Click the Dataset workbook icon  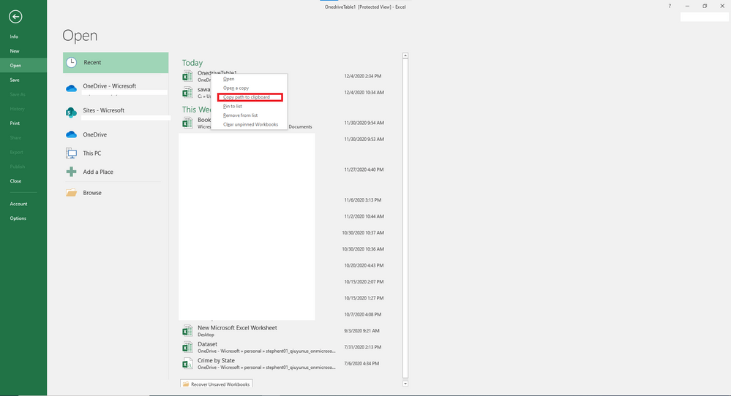187,347
